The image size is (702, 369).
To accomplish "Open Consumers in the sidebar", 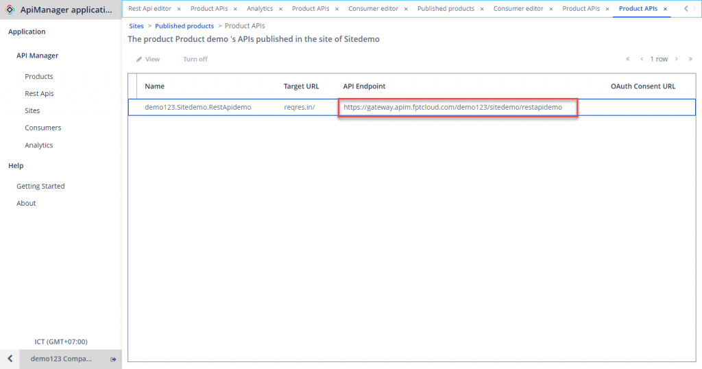I will click(x=43, y=128).
